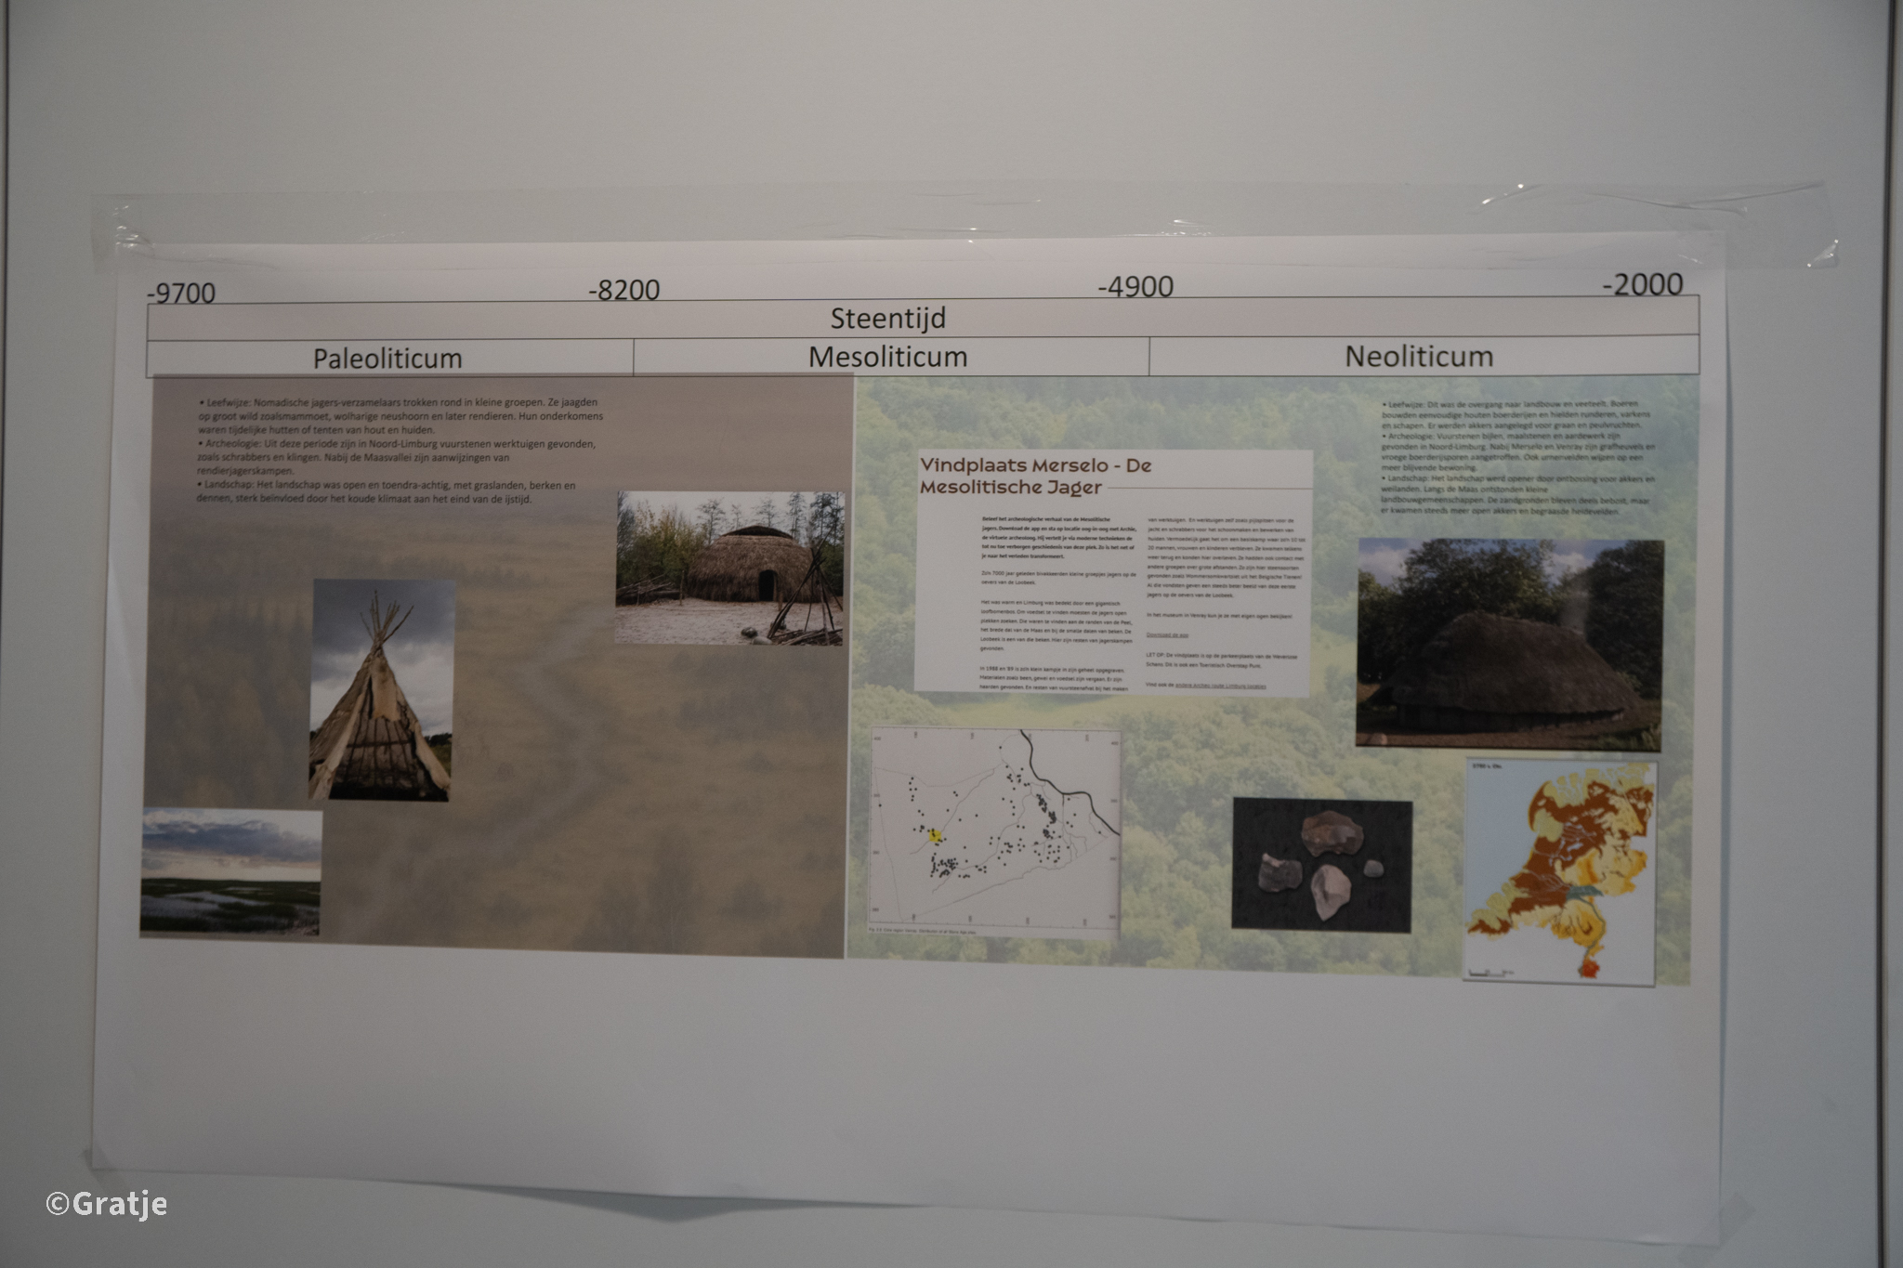Click the tundra landscape photo
The image size is (1903, 1268).
[230, 871]
